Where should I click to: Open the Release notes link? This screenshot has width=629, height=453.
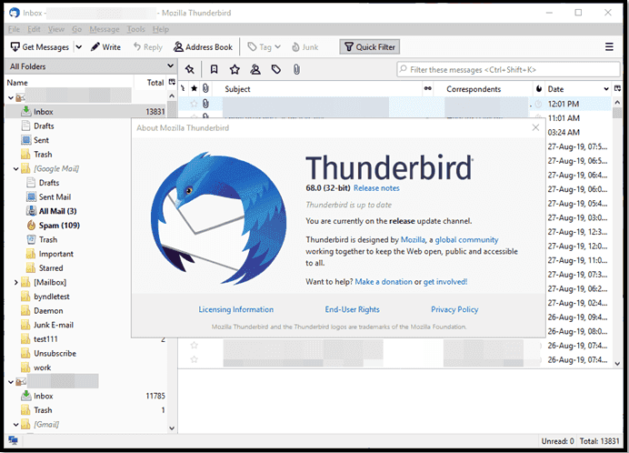tap(376, 188)
